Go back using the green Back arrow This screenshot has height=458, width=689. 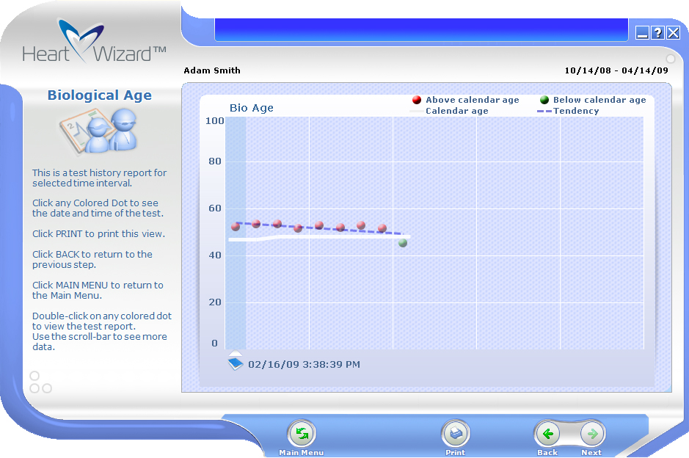(x=547, y=434)
